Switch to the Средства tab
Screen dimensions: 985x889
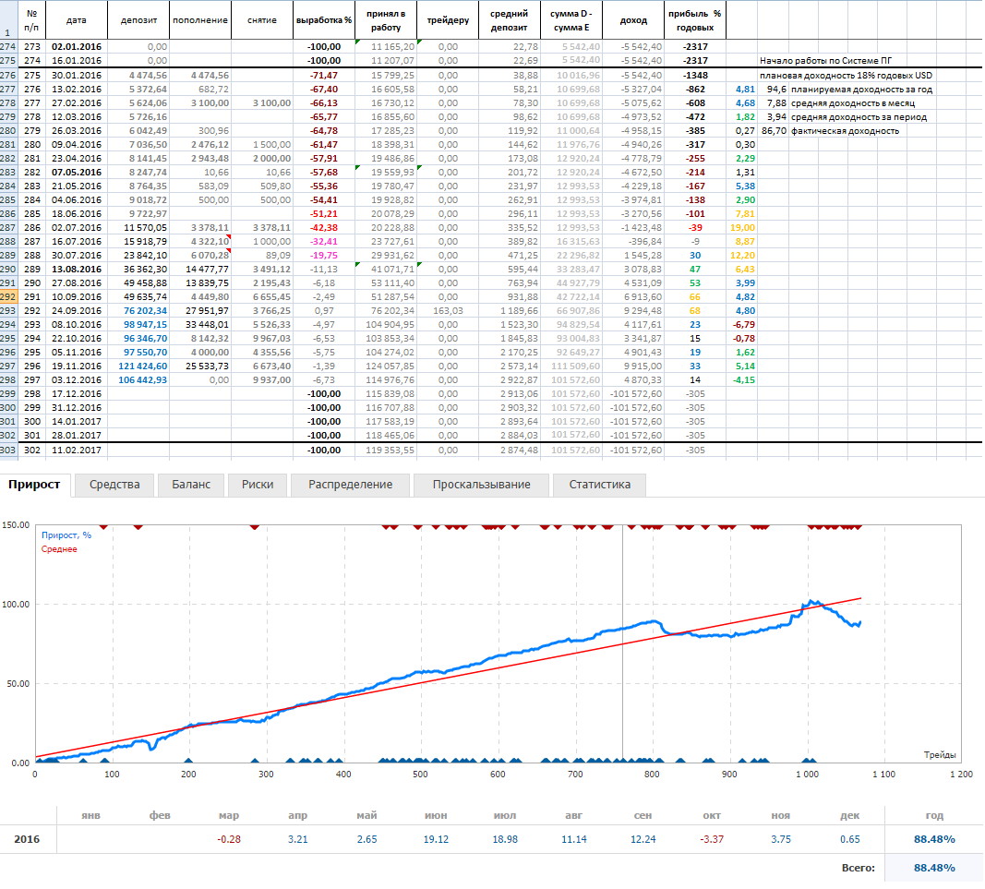(x=114, y=485)
